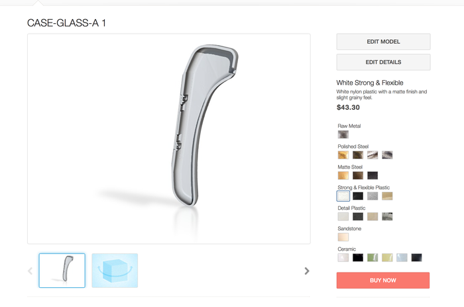Choose first gold Polished Steel swatch
Screen dimensions: 464x307
[343, 155]
